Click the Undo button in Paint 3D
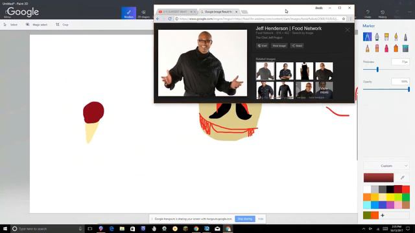The height and width of the screenshot is (233, 415). coord(368,14)
